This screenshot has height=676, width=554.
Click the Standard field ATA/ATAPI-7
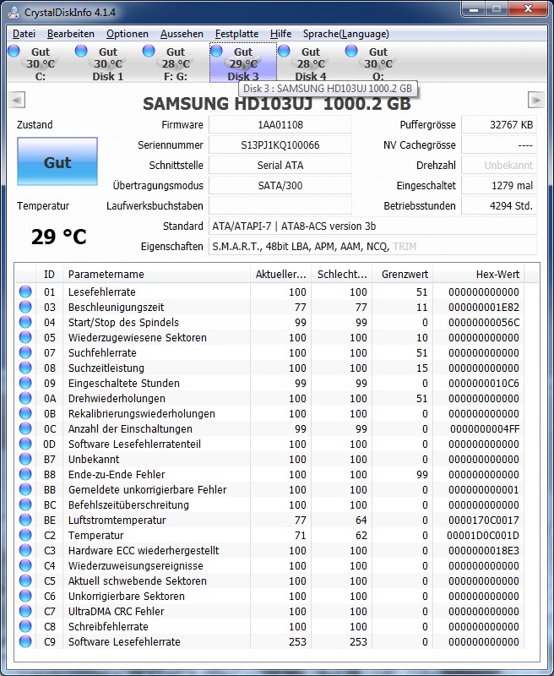click(x=372, y=226)
